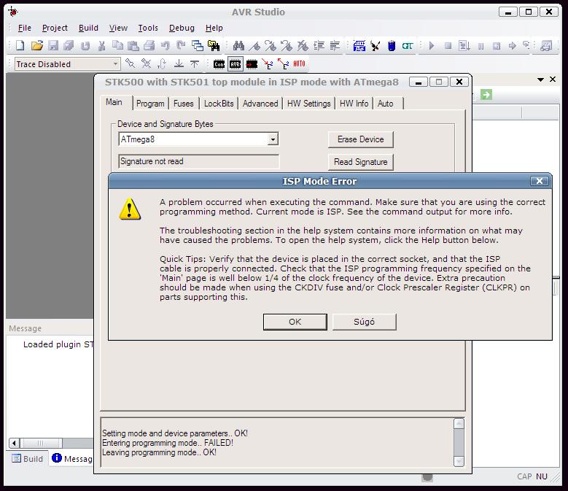Image resolution: width=568 pixels, height=491 pixels.
Task: Click the Read Signature button
Action: click(360, 162)
